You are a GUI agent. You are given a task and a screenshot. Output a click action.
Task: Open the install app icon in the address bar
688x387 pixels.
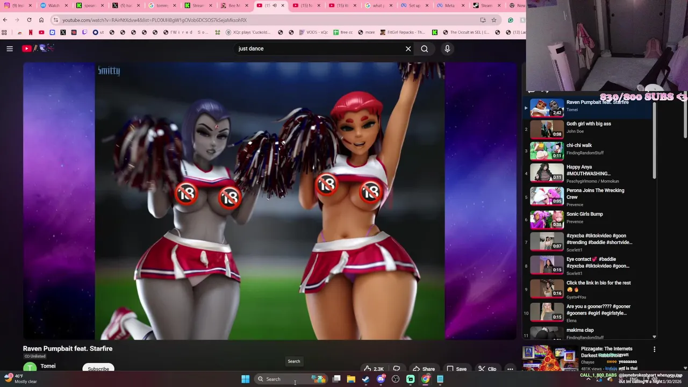coord(483,20)
